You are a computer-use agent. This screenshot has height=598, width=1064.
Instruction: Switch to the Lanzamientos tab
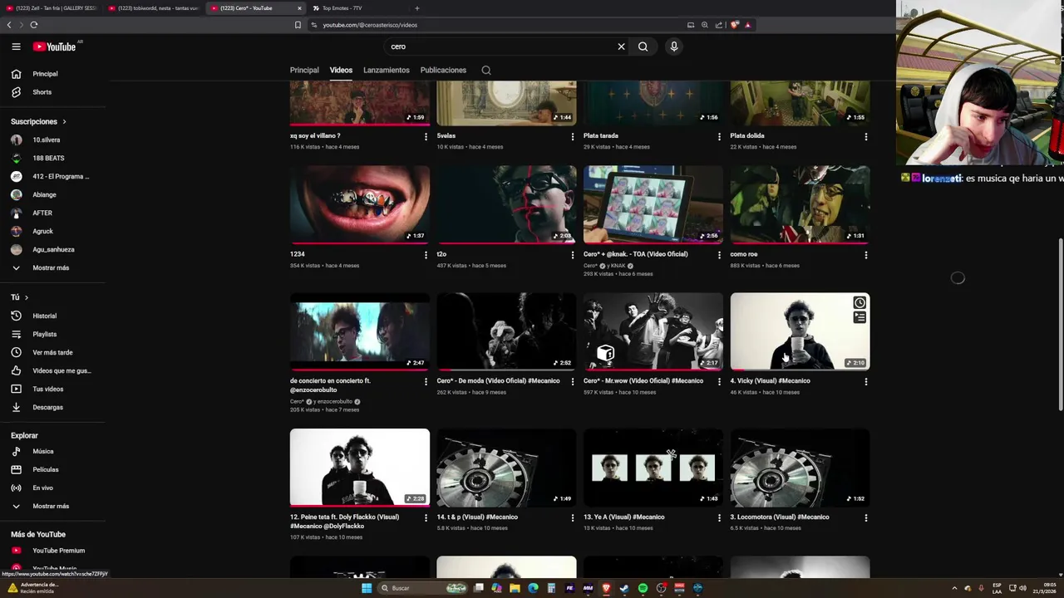tap(387, 71)
